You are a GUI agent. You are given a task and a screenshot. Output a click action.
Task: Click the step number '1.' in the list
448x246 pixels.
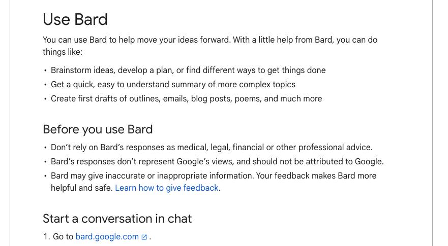pyautogui.click(x=47, y=236)
